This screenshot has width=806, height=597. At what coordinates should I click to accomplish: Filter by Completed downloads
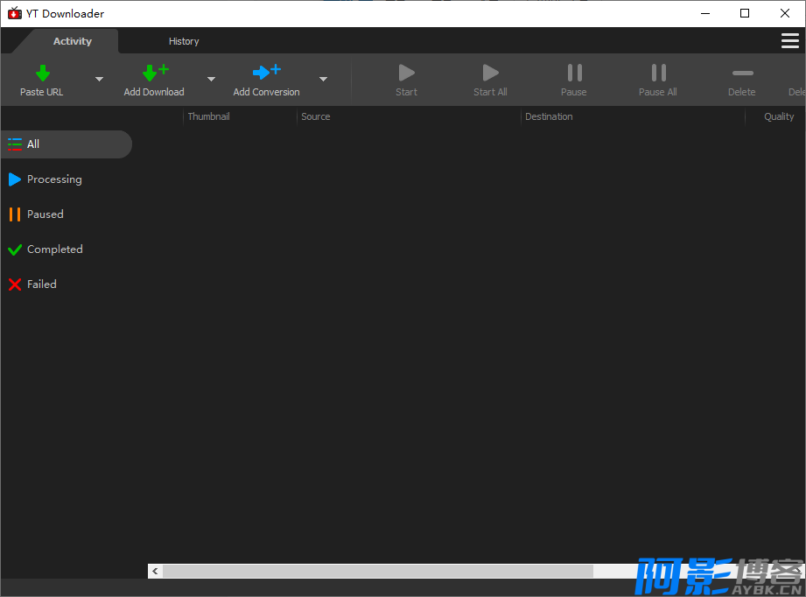click(46, 249)
